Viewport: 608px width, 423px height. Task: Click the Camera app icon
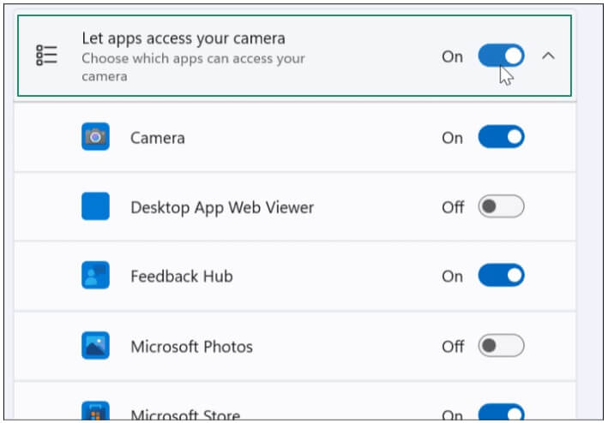[95, 137]
